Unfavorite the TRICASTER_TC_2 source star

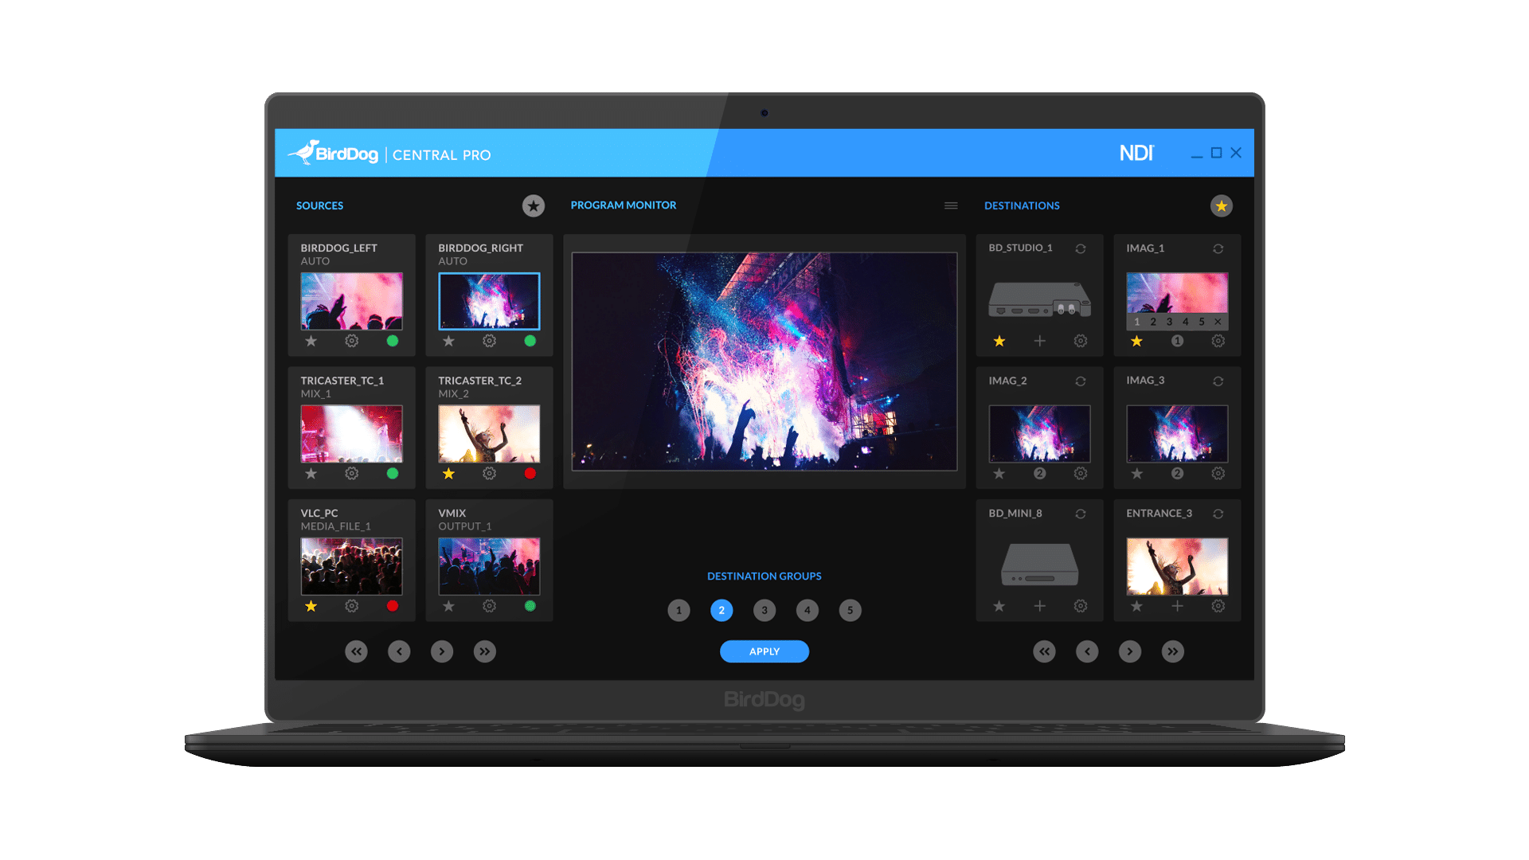pyautogui.click(x=449, y=474)
